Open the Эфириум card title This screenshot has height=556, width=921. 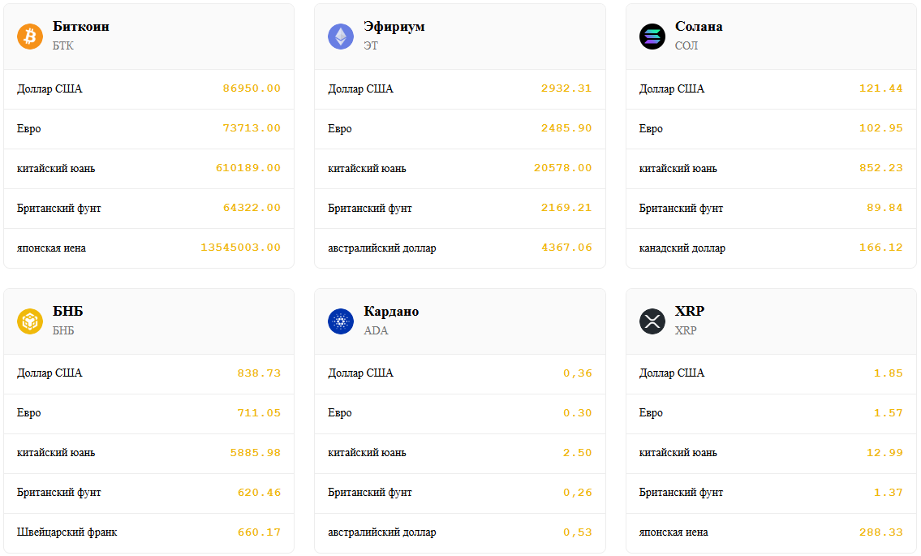(x=394, y=27)
